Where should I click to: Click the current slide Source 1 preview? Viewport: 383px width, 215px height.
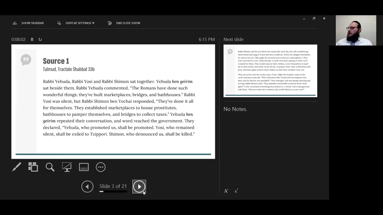pyautogui.click(x=113, y=102)
